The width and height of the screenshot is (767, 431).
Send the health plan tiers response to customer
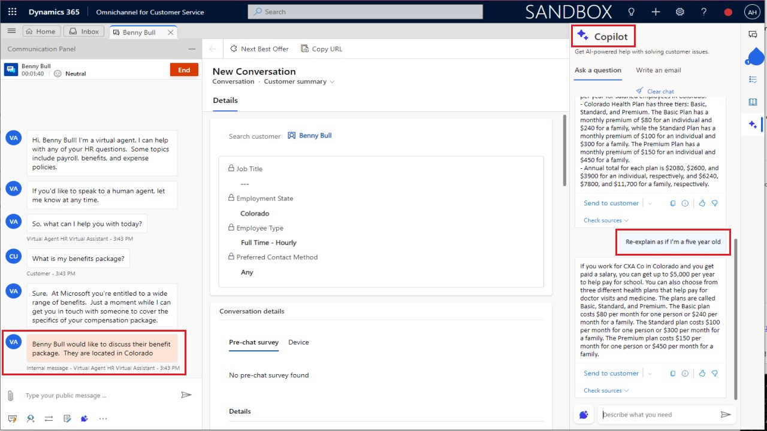[x=611, y=204]
